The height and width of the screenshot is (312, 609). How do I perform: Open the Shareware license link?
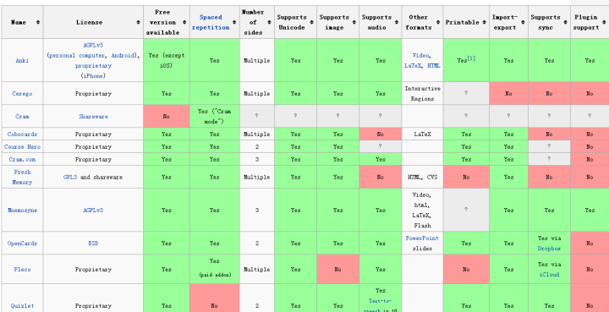click(x=93, y=117)
